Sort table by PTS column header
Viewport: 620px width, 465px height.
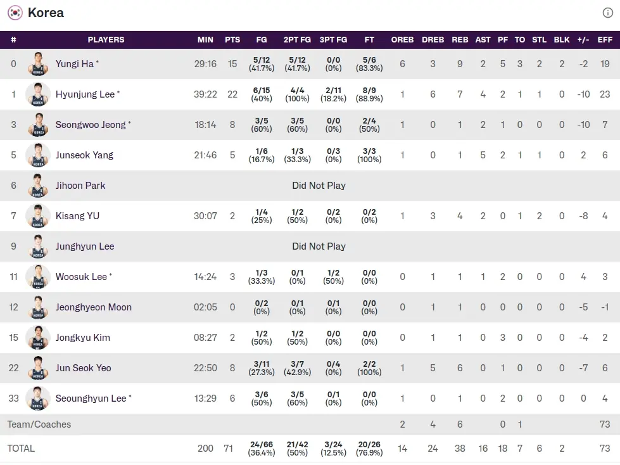pos(232,39)
